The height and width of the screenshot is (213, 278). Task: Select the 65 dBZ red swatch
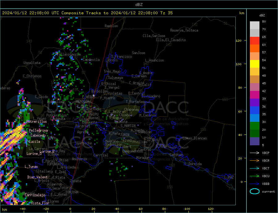(x=255, y=40)
